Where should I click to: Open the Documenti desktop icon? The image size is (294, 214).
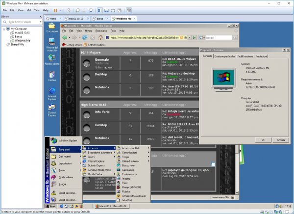(x=52, y=27)
